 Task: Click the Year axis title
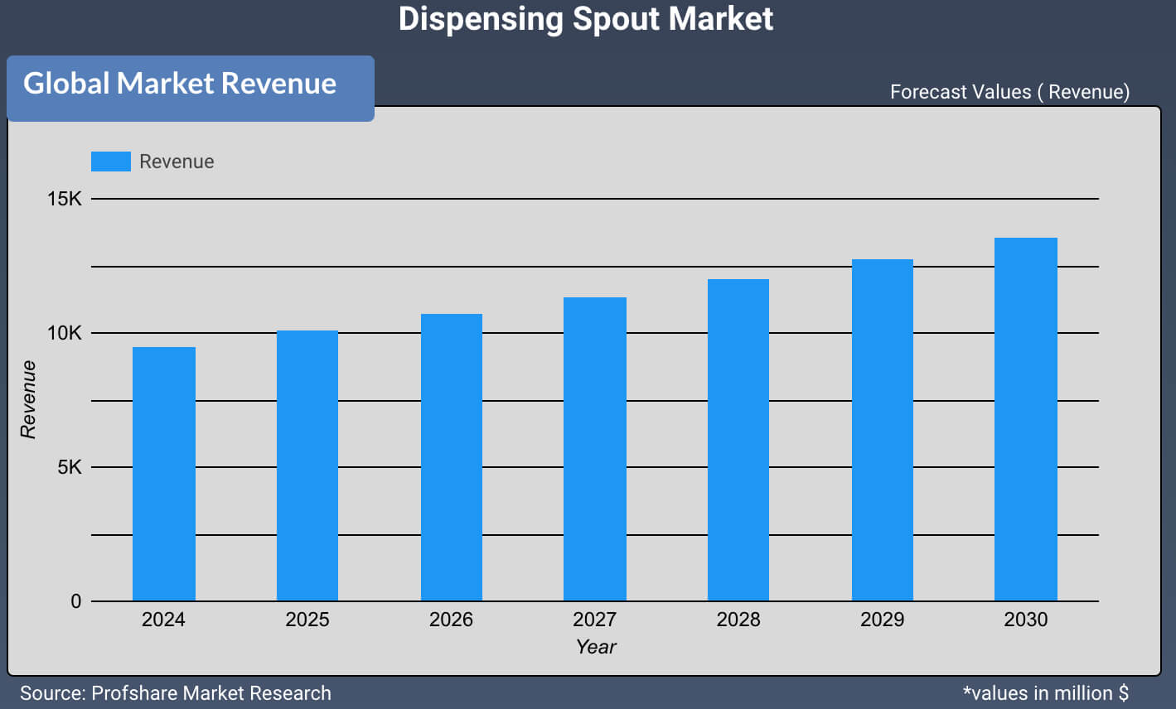[x=596, y=647]
